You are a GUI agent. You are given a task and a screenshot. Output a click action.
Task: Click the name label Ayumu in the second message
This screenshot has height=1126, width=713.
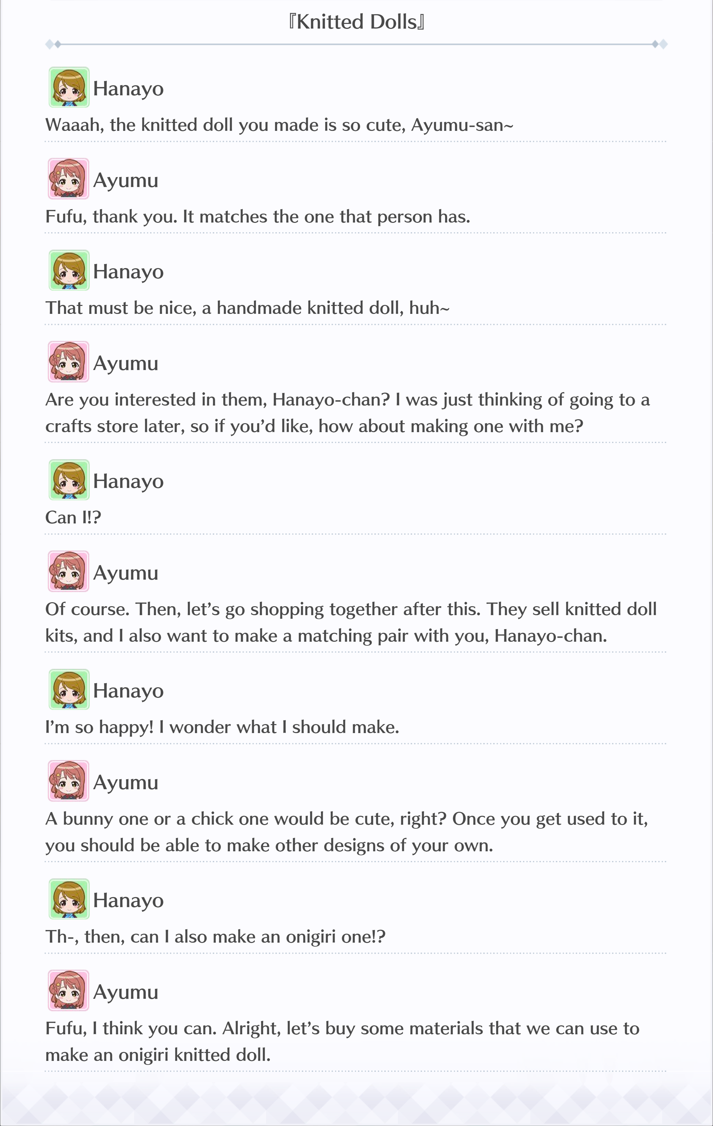point(126,180)
